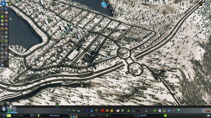The width and height of the screenshot is (211, 118).
Task: Open the Monuments pyramid icon menu
Action: coord(138,111)
